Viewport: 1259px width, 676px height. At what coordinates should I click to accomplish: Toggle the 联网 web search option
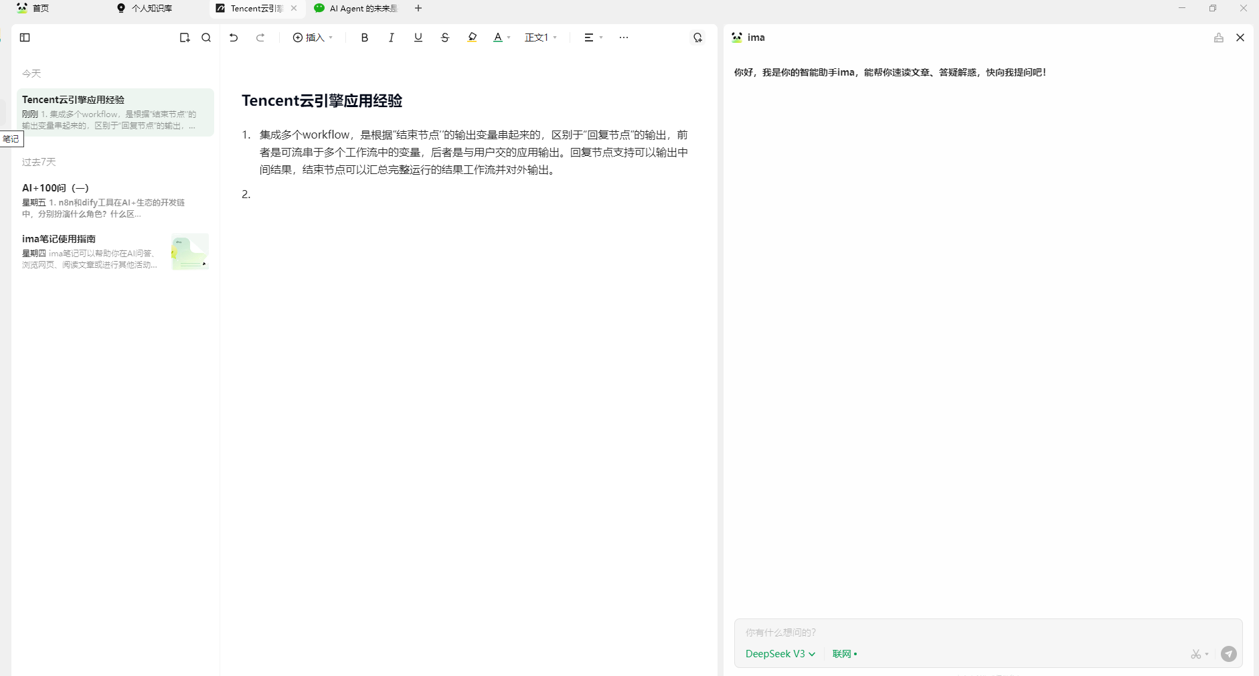(845, 654)
